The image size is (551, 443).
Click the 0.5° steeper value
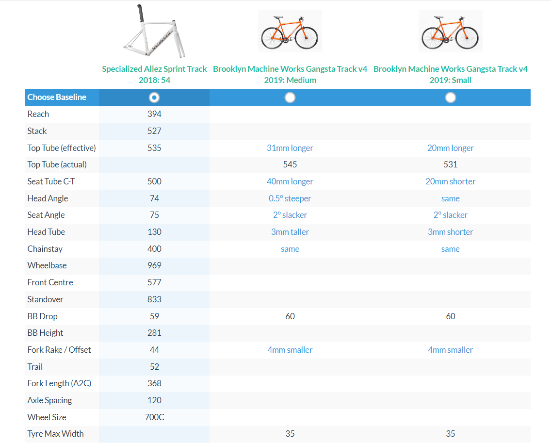(x=290, y=198)
